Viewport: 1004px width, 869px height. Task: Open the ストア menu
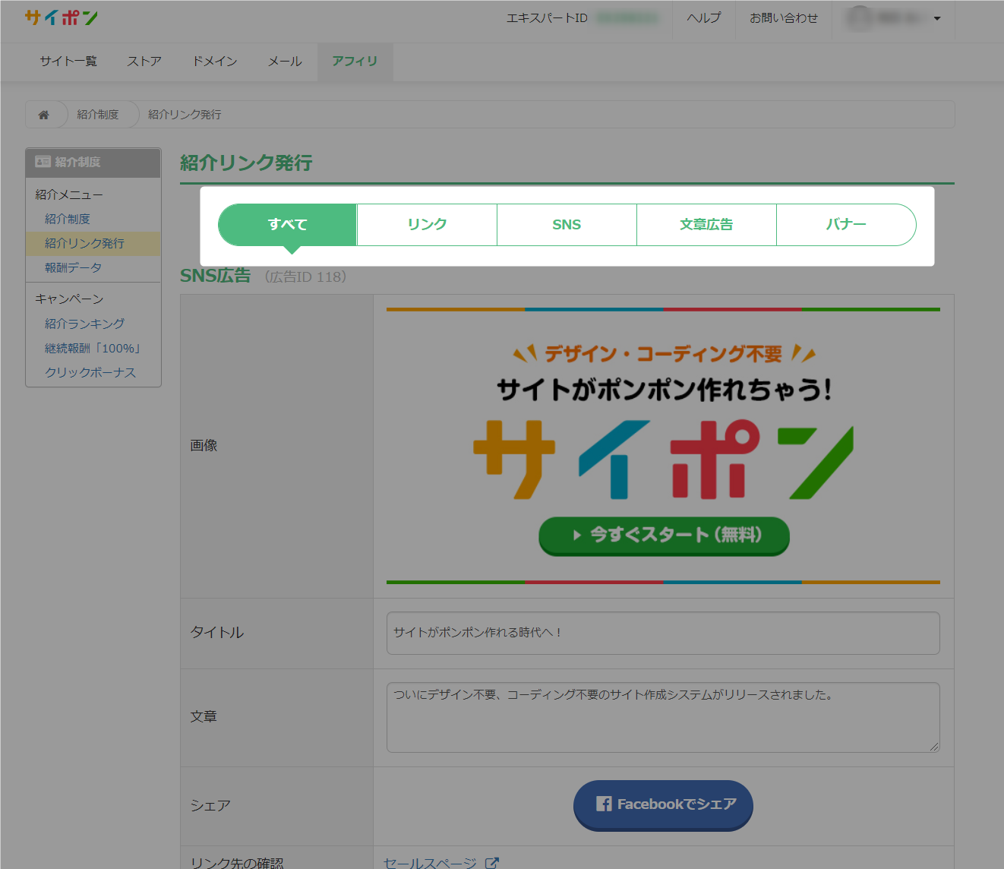(x=144, y=62)
